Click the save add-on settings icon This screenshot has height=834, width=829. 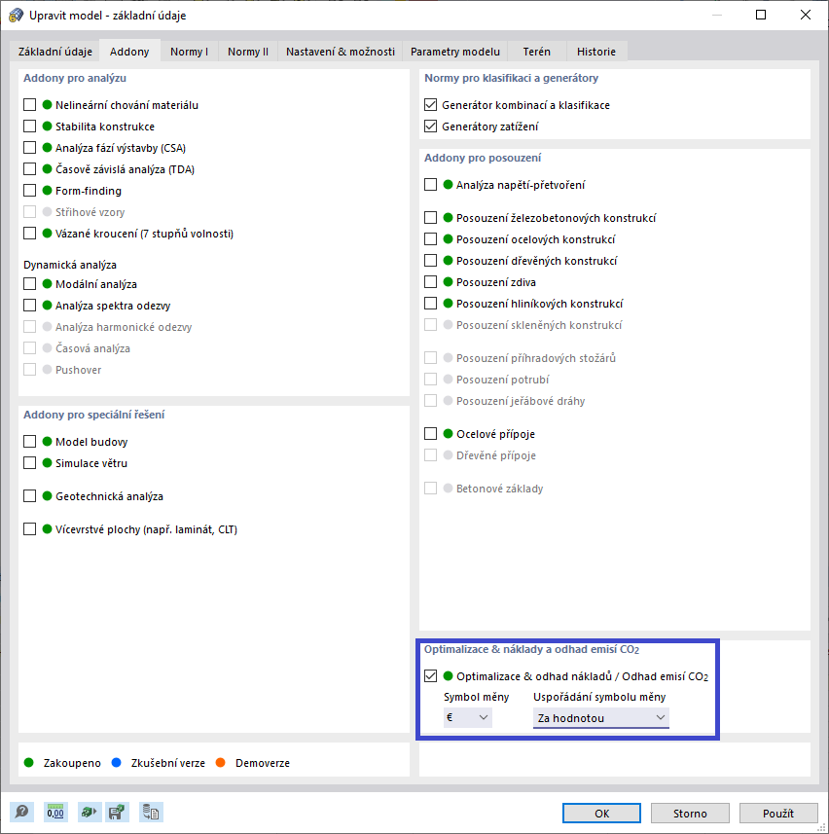[x=117, y=813]
